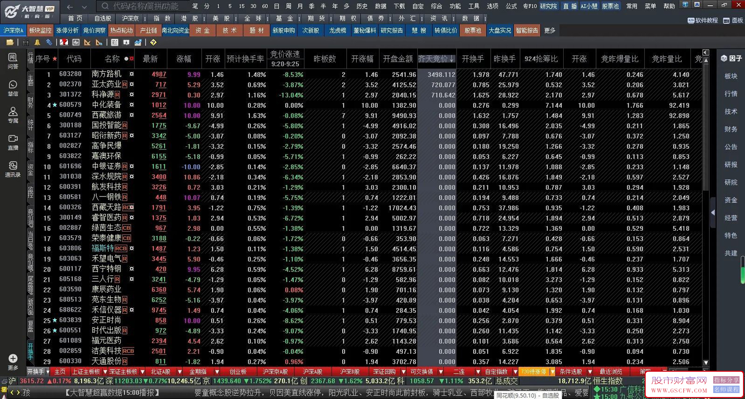Click the 更多 button after 智能报告

tap(550, 30)
